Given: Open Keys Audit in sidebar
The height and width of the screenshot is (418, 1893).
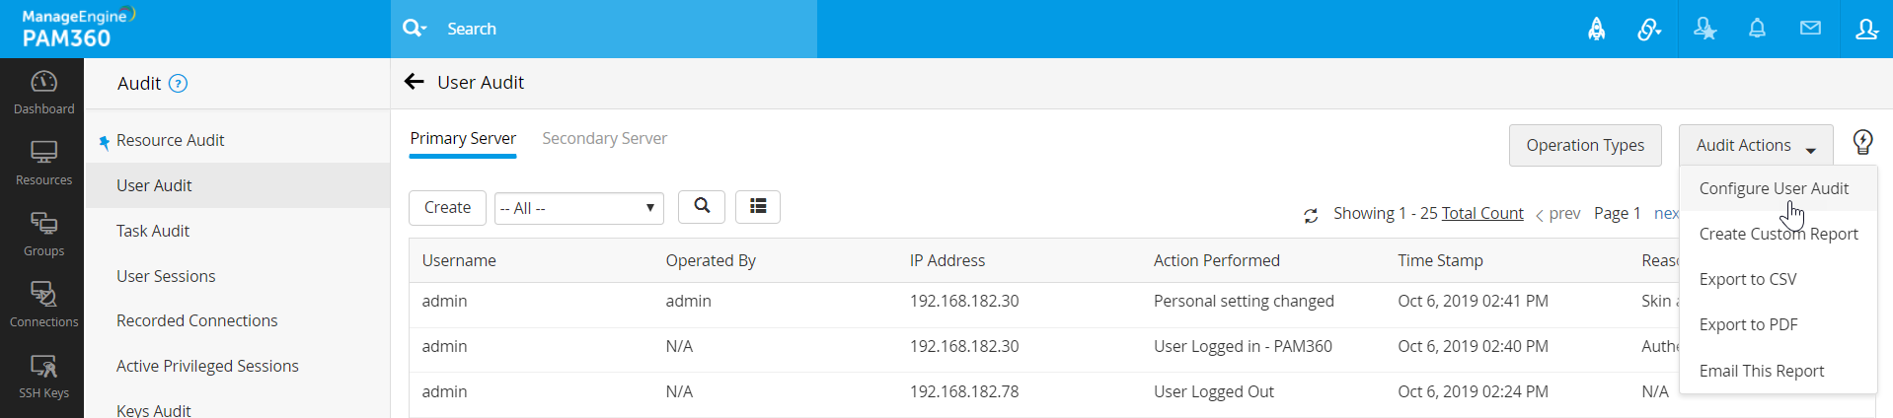Looking at the screenshot, I should (153, 409).
